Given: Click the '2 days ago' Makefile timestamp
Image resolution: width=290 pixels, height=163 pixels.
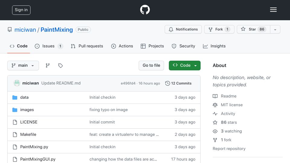Looking at the screenshot, I should [x=185, y=135].
